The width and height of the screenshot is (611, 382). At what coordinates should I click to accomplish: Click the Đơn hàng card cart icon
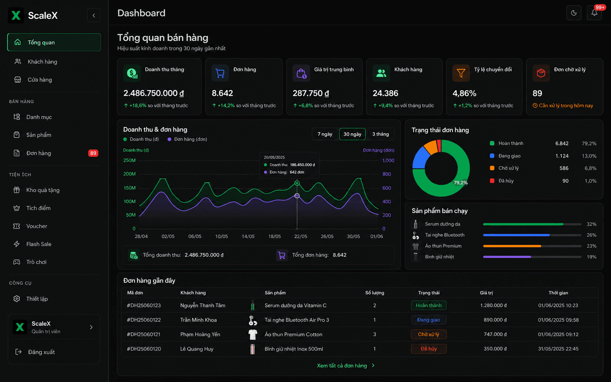click(220, 73)
